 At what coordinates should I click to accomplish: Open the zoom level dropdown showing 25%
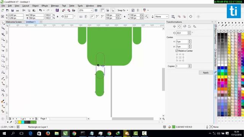coord(91,10)
